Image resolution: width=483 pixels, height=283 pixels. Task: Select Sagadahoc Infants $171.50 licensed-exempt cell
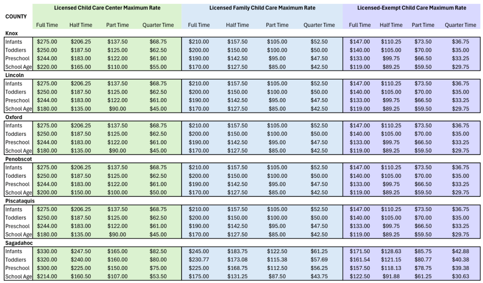coord(360,252)
